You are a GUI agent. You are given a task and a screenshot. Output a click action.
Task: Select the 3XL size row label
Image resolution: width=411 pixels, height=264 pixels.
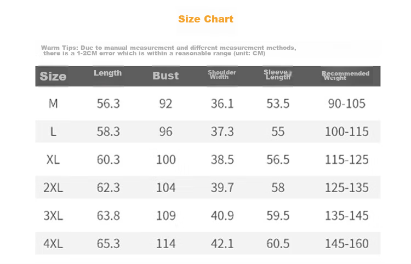(53, 216)
